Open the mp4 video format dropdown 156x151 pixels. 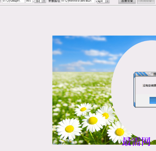tap(107, 1)
